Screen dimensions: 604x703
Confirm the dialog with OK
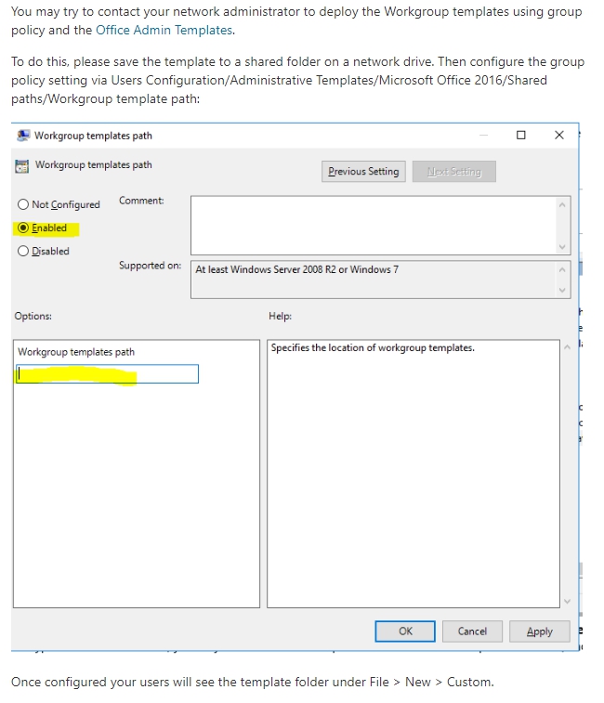[405, 631]
